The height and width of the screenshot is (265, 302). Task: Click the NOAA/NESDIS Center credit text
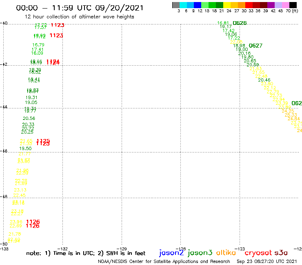[x=164, y=261]
